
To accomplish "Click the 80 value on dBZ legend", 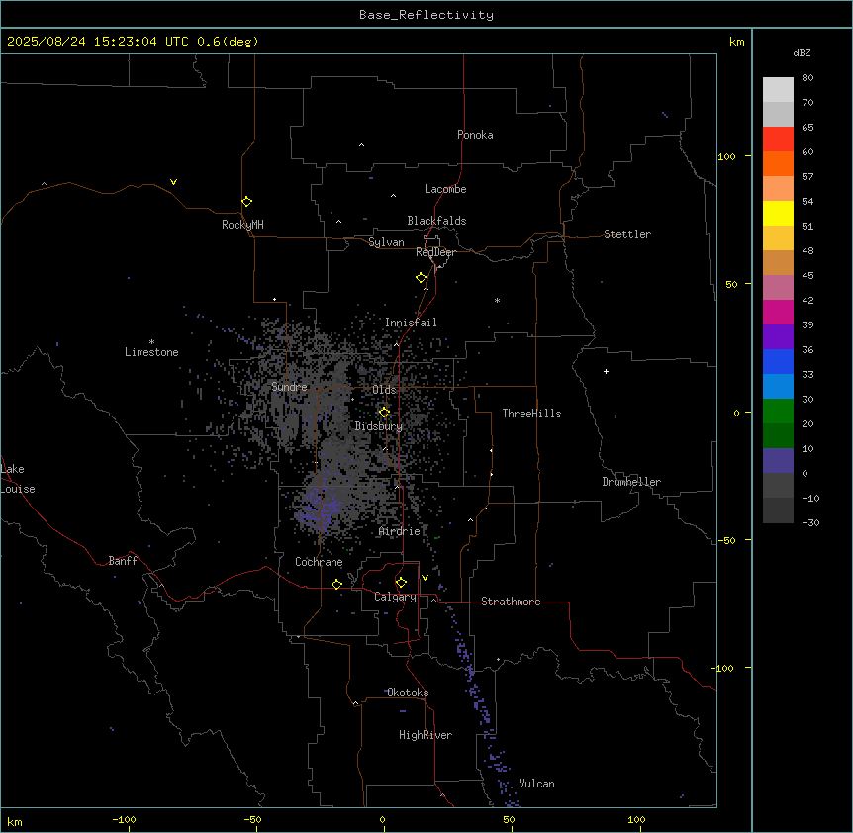I will tap(807, 78).
